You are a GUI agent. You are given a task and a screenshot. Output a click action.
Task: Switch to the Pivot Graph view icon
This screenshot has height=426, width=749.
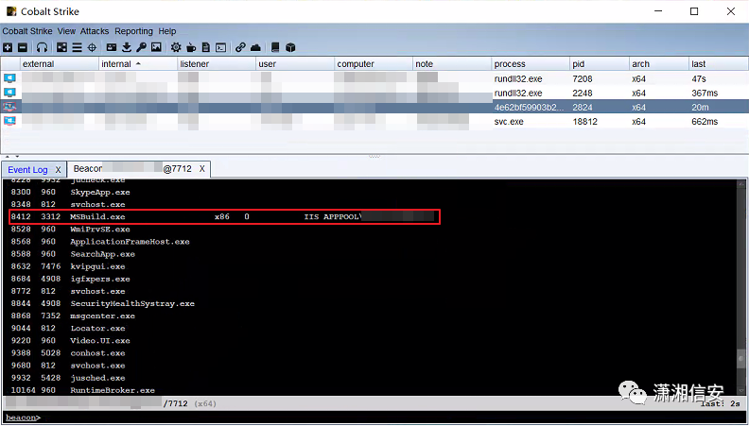coord(61,47)
